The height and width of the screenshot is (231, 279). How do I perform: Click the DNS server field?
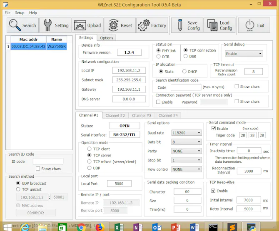[129, 99]
